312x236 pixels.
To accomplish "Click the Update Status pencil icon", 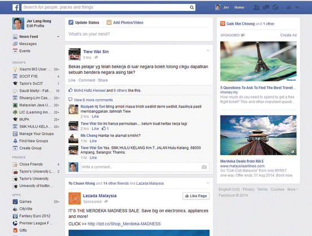I will pos(71,23).
